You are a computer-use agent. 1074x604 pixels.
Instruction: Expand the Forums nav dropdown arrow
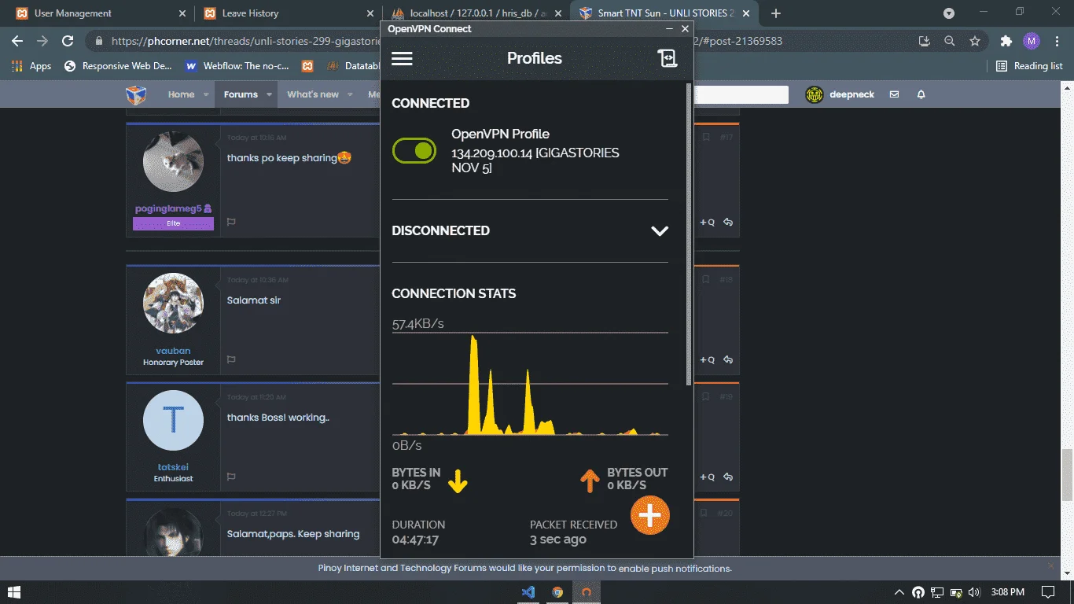[269, 94]
